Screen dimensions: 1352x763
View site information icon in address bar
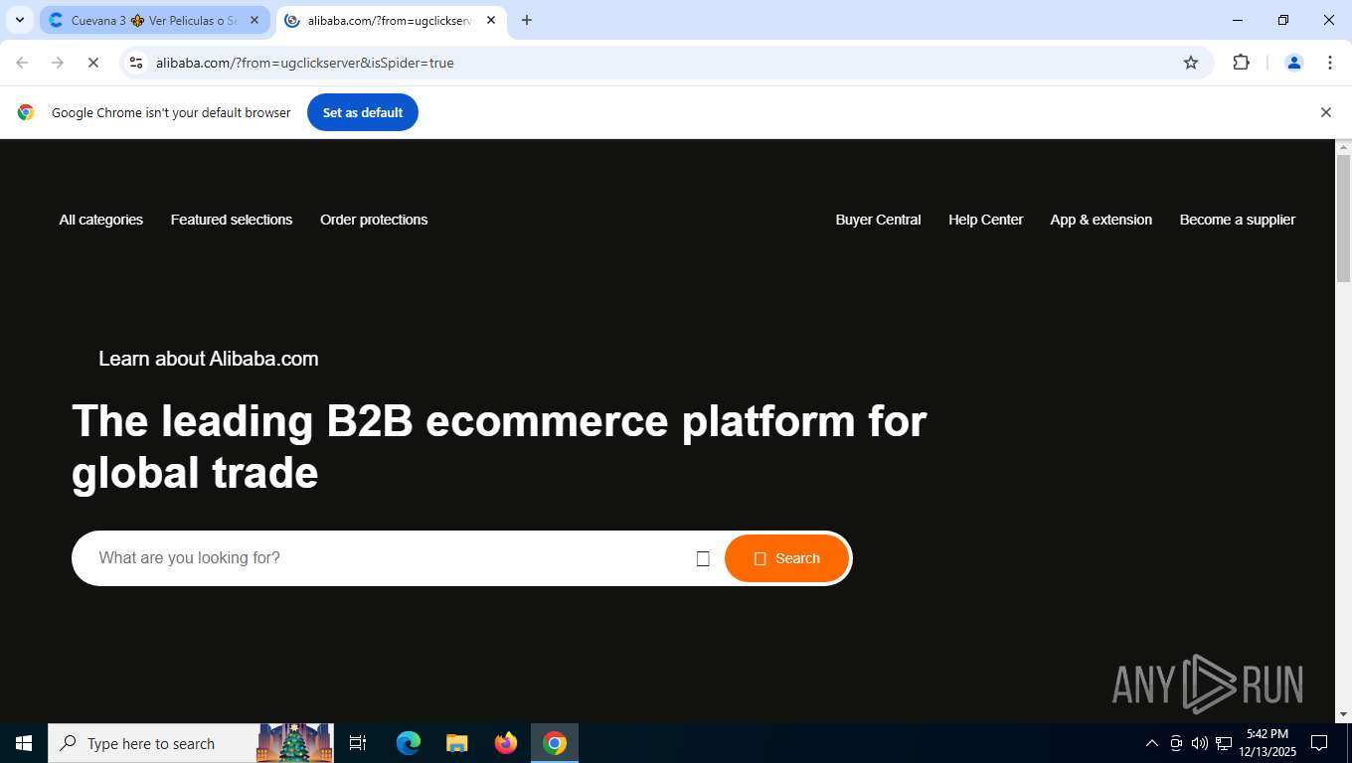(137, 63)
